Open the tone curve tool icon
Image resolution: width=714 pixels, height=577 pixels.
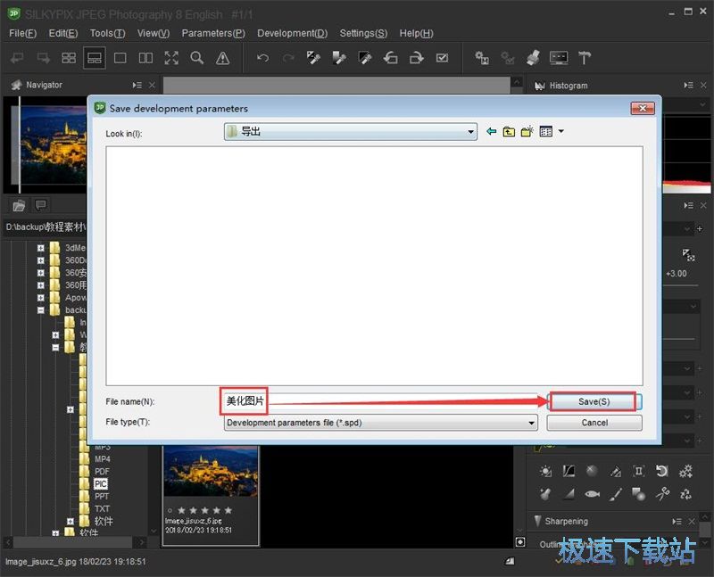click(569, 471)
